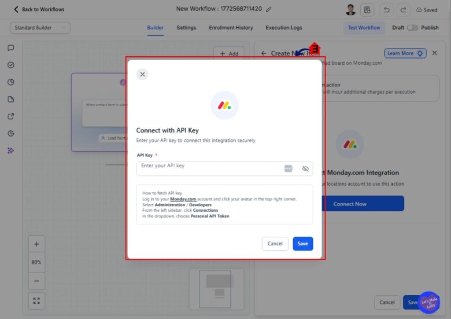Select the document icon in left sidebar
Screen dimensions: 451x319
11,99
